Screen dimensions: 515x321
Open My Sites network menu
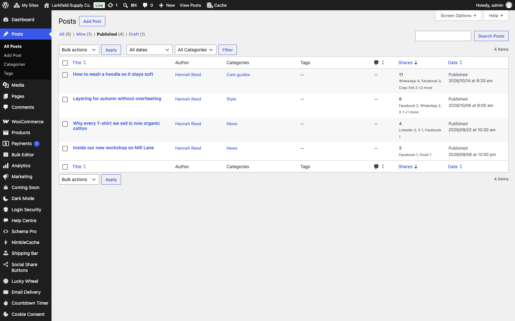26,5
